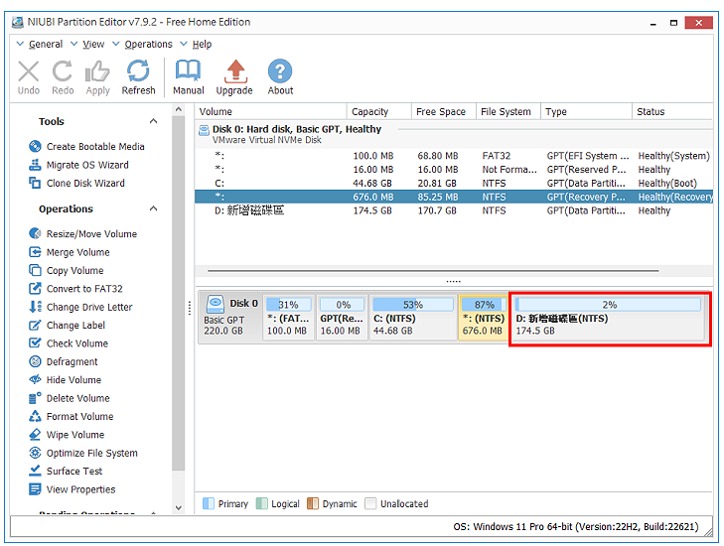Image resolution: width=724 pixels, height=546 pixels.
Task: Open the About question-mark icon
Action: (x=280, y=71)
